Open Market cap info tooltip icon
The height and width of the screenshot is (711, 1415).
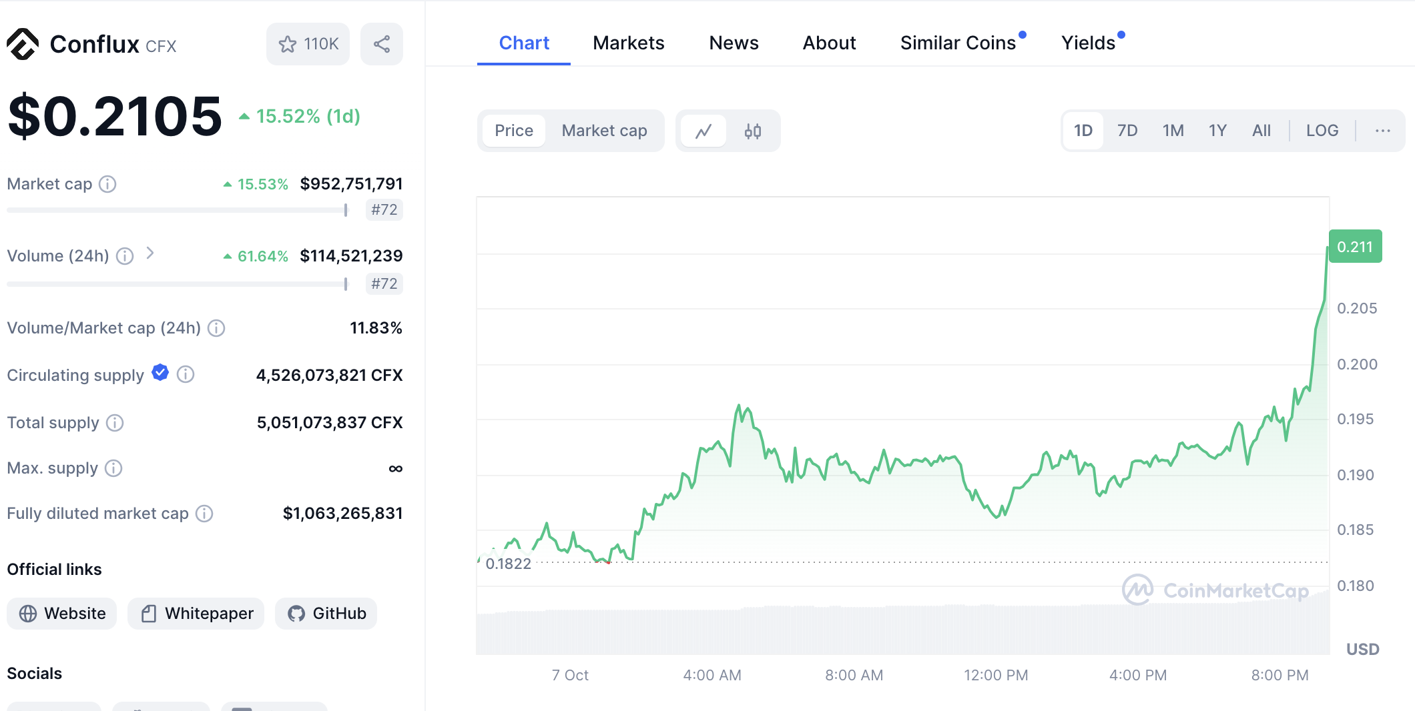(x=107, y=184)
